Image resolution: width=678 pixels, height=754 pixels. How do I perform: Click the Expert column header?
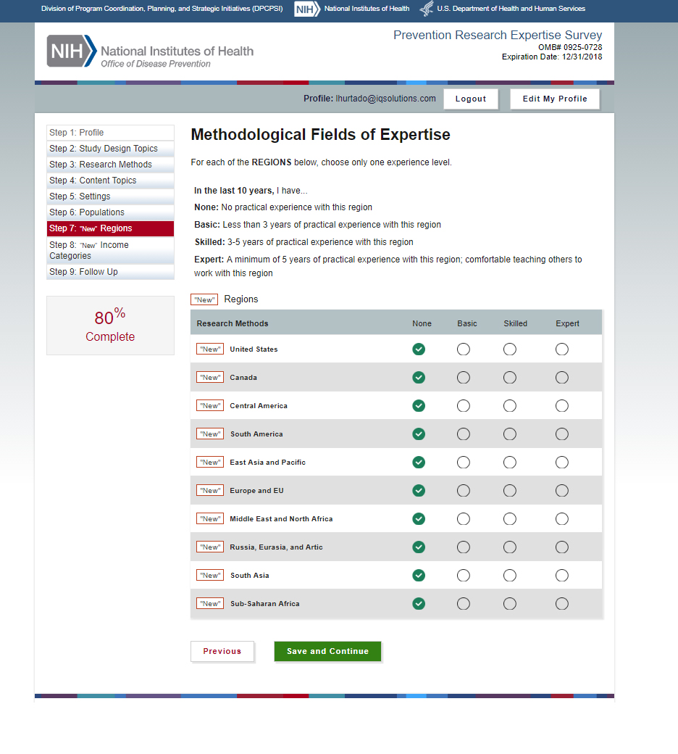pyautogui.click(x=567, y=323)
